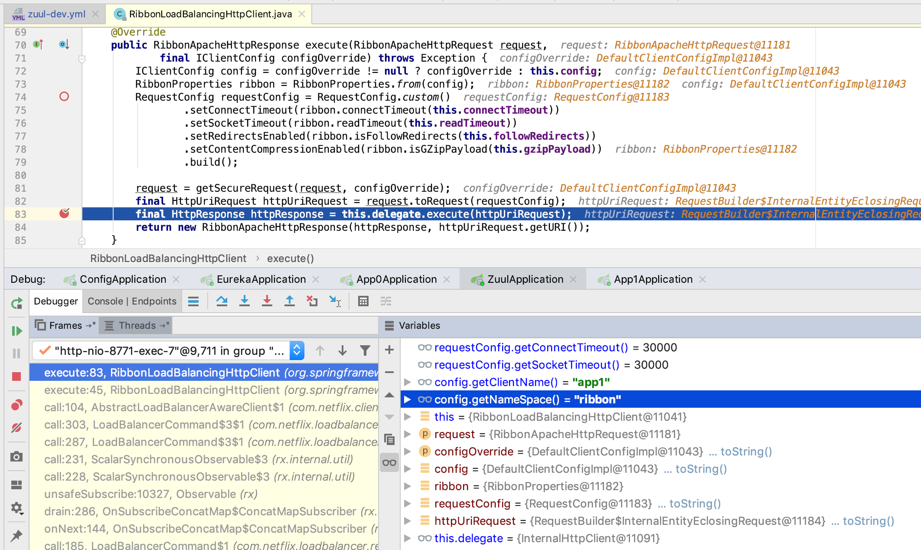Click execute() in breadcrumb bar
Image resolution: width=921 pixels, height=550 pixels.
[291, 259]
